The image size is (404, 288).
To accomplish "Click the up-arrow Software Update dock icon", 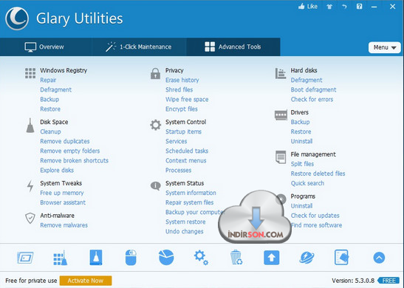I will click(x=271, y=258).
